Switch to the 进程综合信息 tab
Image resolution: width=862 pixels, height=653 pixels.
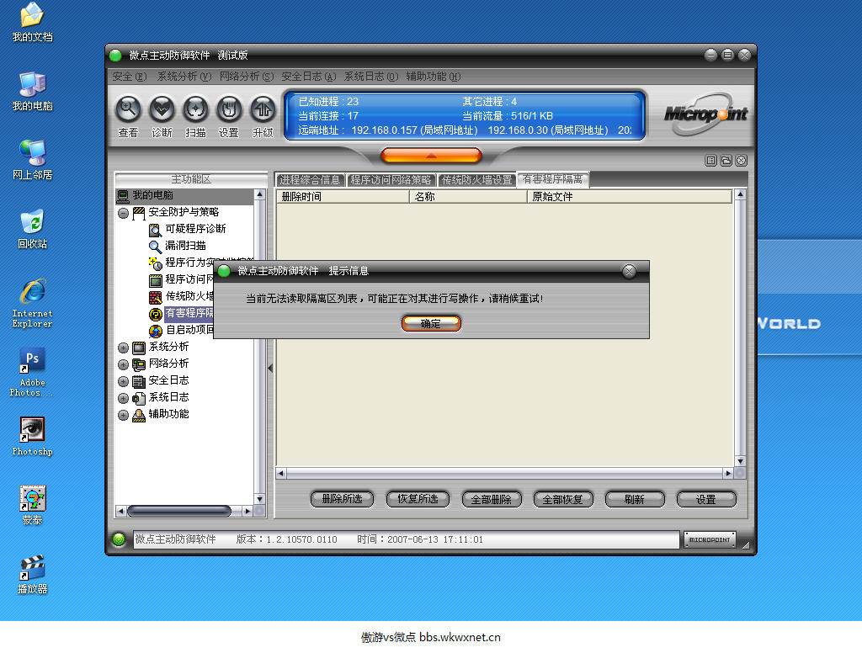coord(310,180)
